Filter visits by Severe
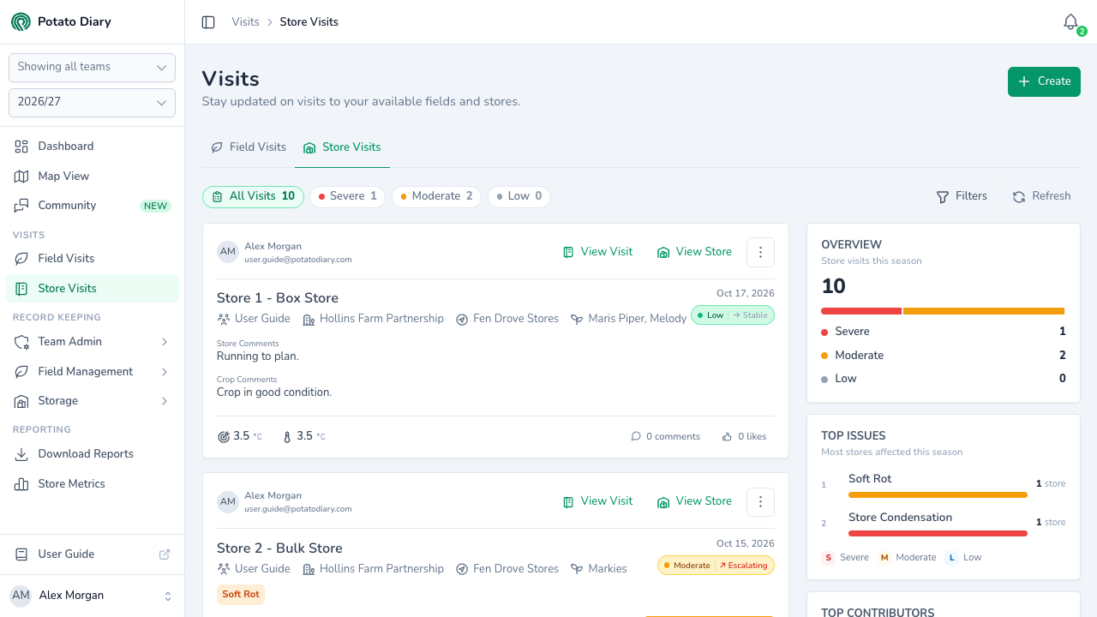Screen dimensions: 1097x617 [347, 197]
